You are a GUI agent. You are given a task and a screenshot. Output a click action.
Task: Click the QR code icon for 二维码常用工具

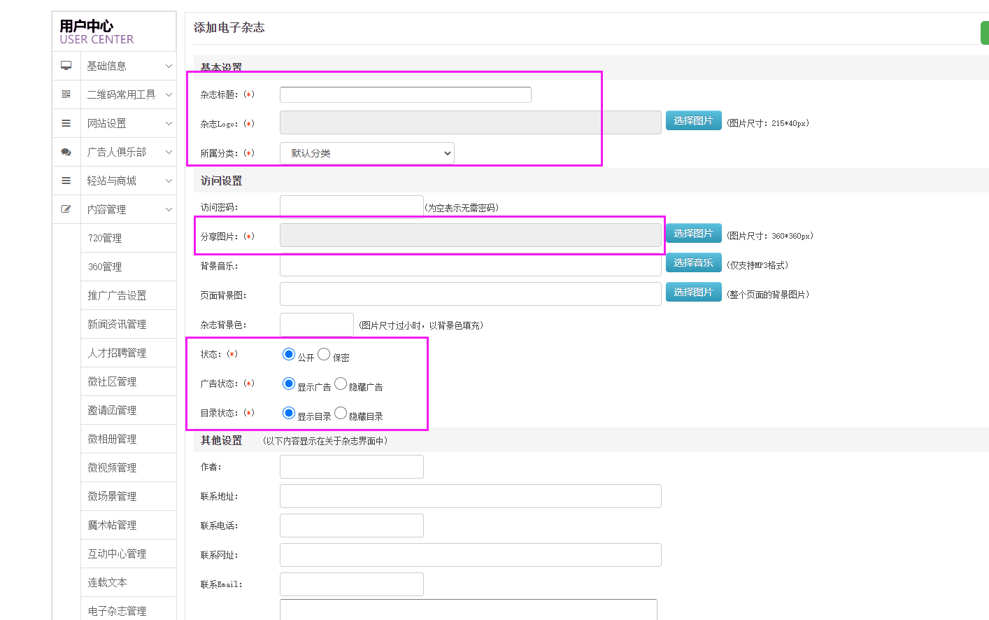tap(66, 94)
